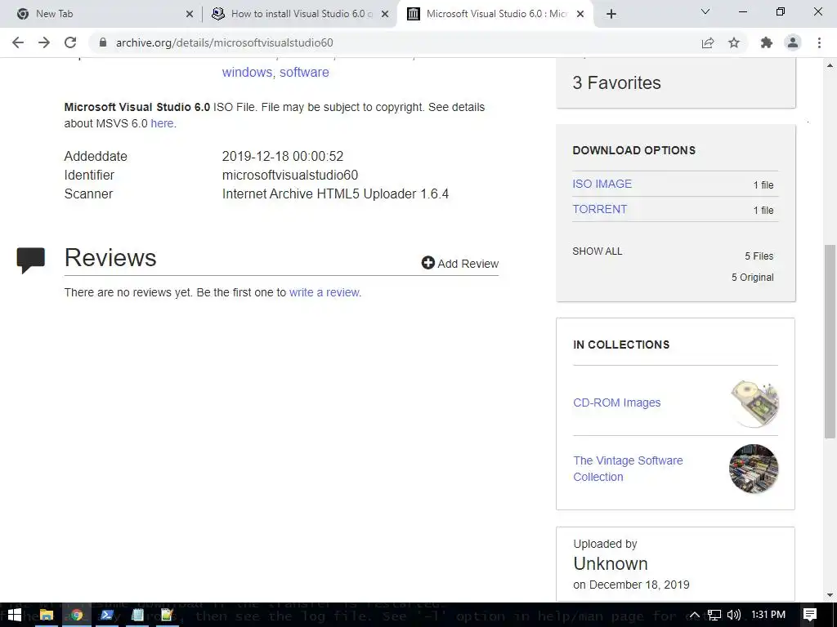Open the notification center icon
The height and width of the screenshot is (627, 837).
point(810,615)
